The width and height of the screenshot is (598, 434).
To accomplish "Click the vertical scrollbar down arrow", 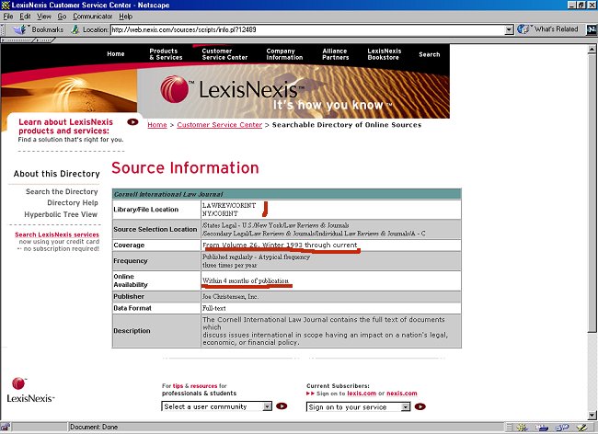I will pyautogui.click(x=592, y=414).
